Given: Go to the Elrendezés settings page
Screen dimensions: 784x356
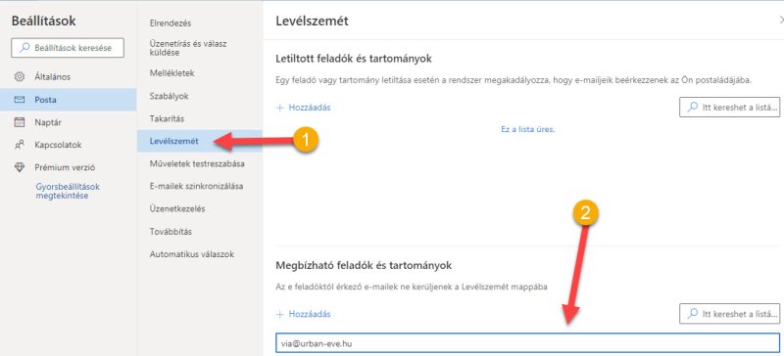Looking at the screenshot, I should 171,22.
